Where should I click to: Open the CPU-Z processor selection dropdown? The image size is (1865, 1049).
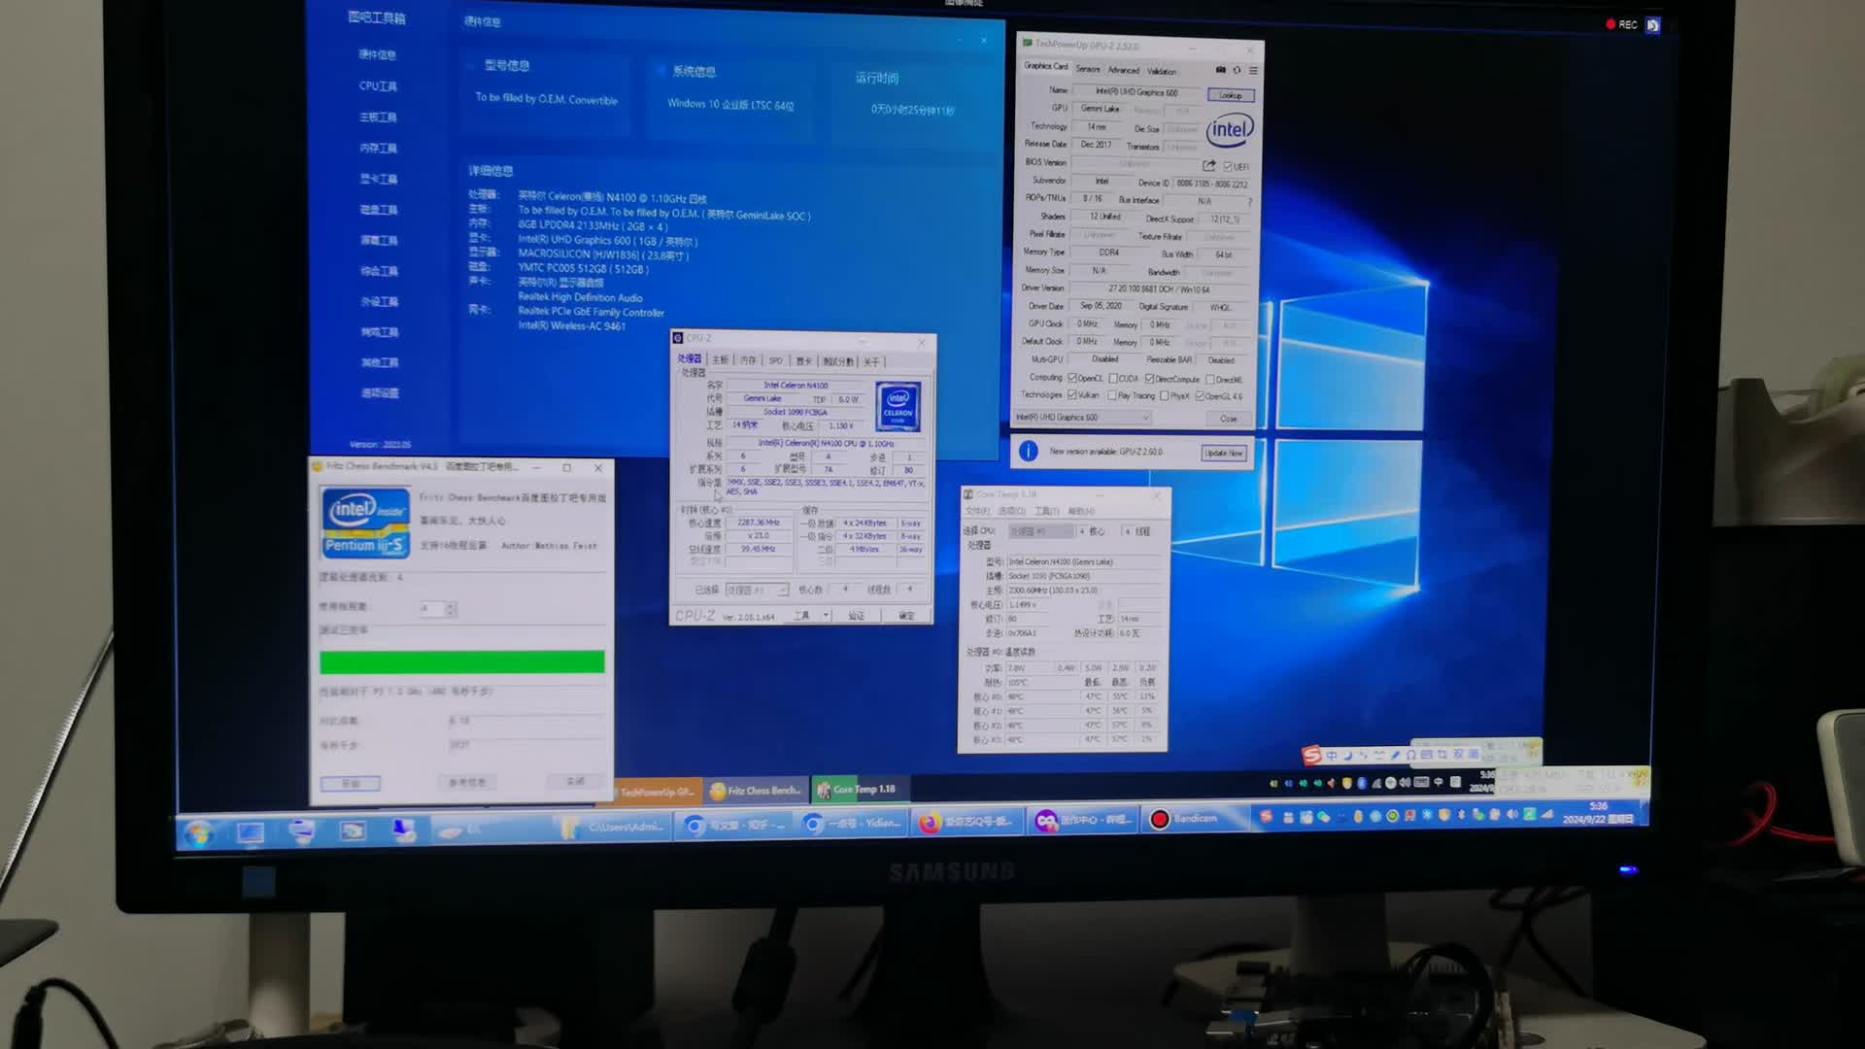[x=781, y=590]
